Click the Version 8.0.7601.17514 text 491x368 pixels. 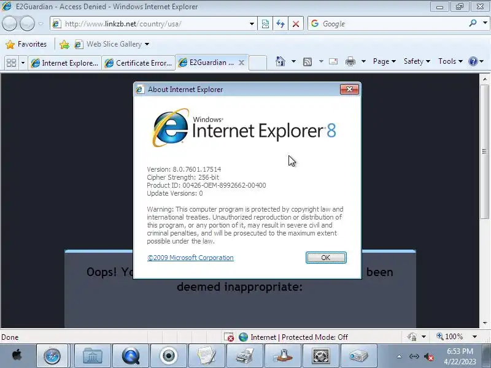(x=184, y=169)
